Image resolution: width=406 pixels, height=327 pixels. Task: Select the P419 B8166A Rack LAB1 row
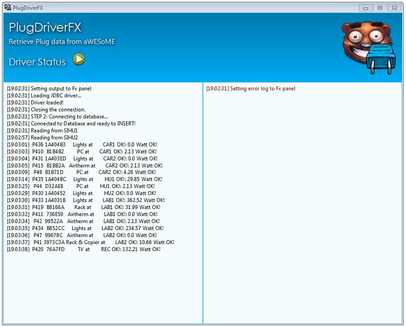[x=83, y=207]
